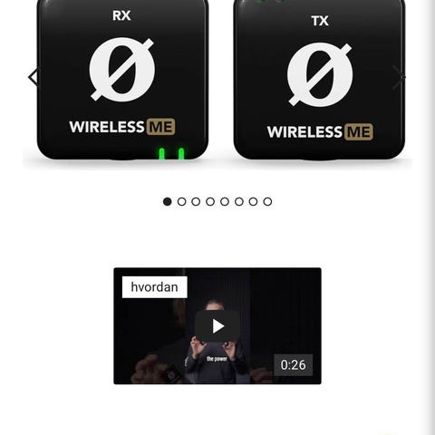
Task: Jump to the fourth carousel dot
Action: (210, 201)
